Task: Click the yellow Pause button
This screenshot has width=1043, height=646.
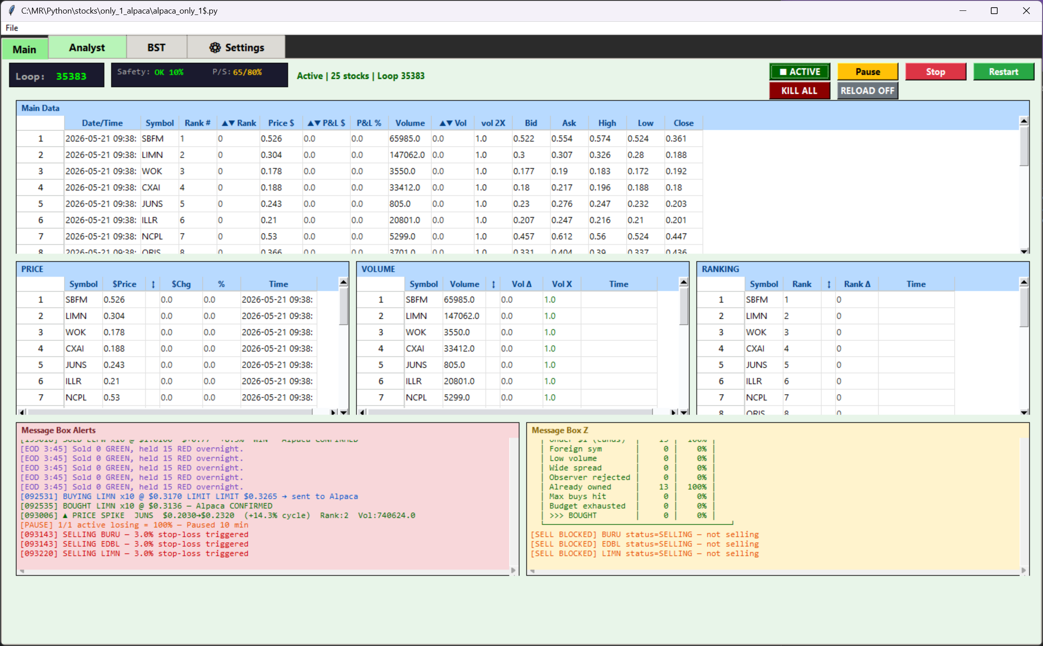Action: click(x=867, y=72)
